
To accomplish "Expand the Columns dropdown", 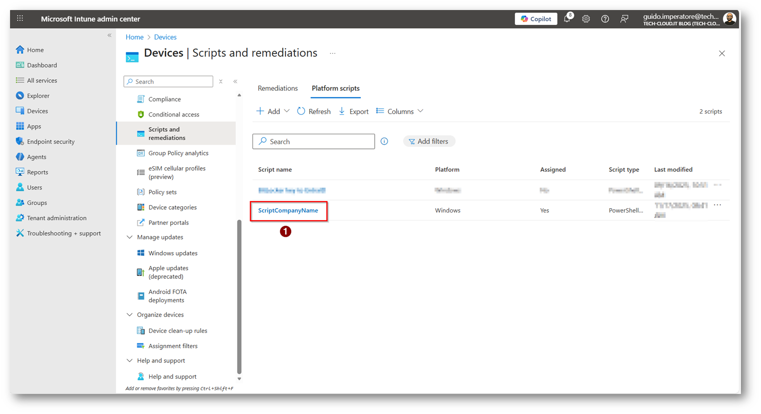I will click(400, 111).
